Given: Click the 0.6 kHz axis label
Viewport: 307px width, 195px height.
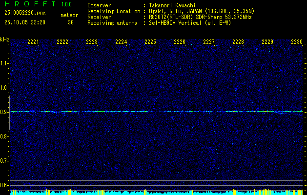Looking at the screenshot, I should pyautogui.click(x=4, y=185).
